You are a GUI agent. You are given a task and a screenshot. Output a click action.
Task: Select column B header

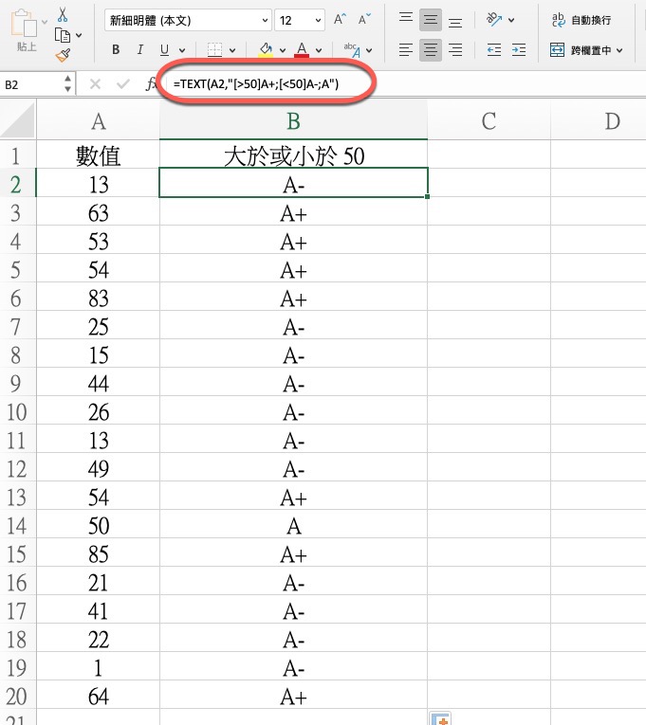click(x=293, y=121)
